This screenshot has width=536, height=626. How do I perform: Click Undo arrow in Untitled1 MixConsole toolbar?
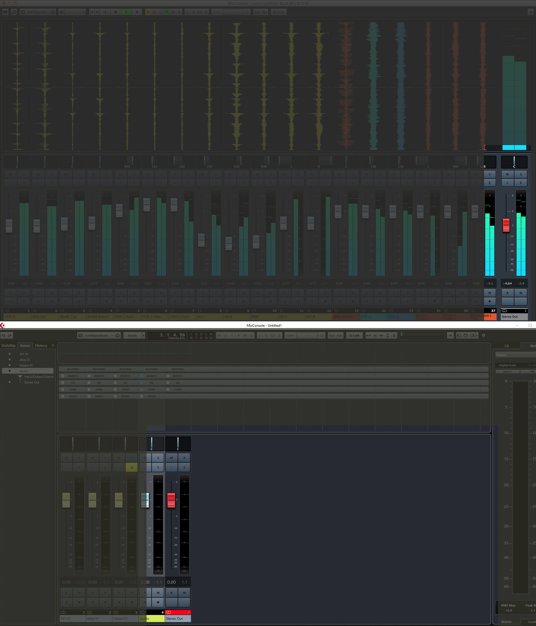(x=3, y=335)
